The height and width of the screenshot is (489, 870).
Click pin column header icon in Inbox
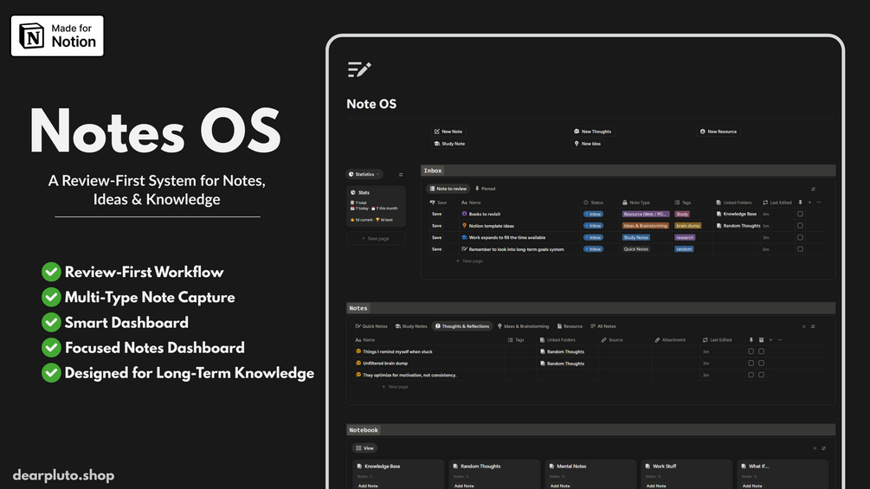point(800,203)
